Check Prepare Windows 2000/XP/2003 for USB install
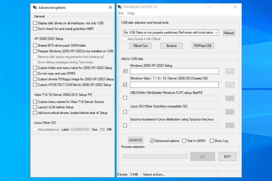Image resolution: width=272 pixels, height=181 pixels. [x=34, y=51]
